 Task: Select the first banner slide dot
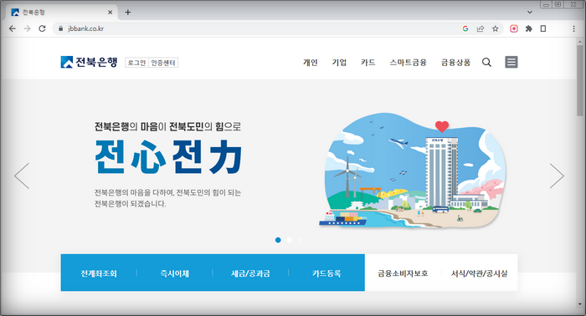[x=278, y=240]
